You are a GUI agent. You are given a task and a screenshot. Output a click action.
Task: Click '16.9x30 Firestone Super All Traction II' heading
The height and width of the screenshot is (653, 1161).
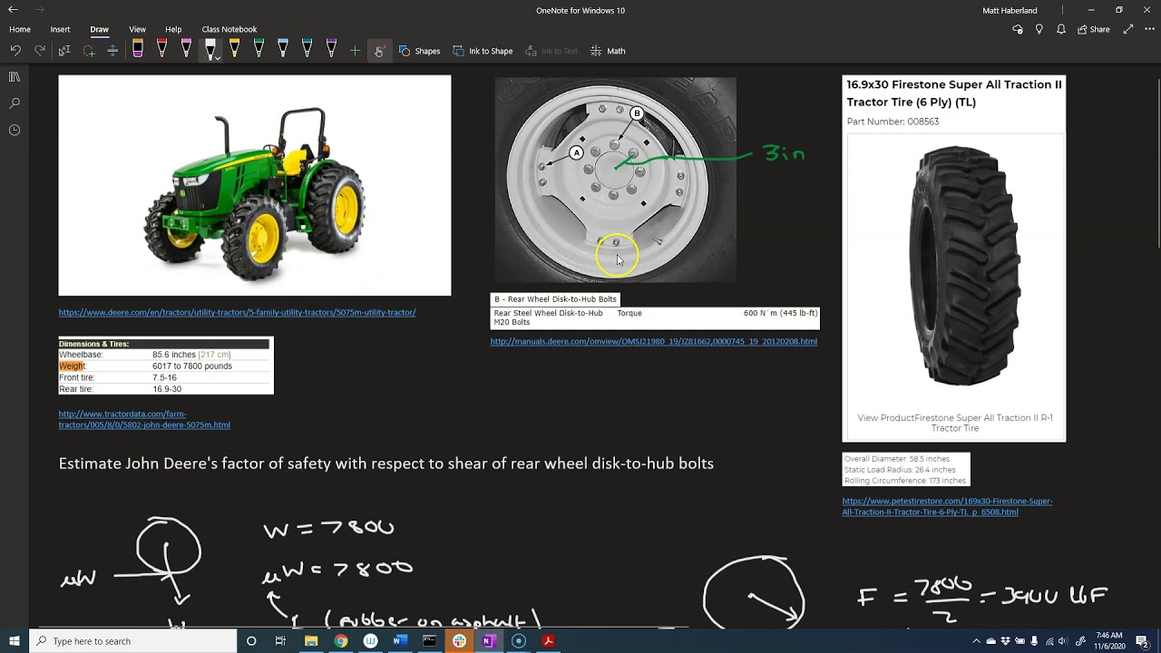954,93
